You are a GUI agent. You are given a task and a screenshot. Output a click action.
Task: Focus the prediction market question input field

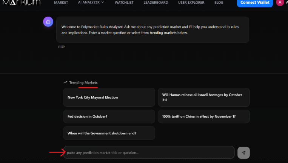[x=149, y=152]
